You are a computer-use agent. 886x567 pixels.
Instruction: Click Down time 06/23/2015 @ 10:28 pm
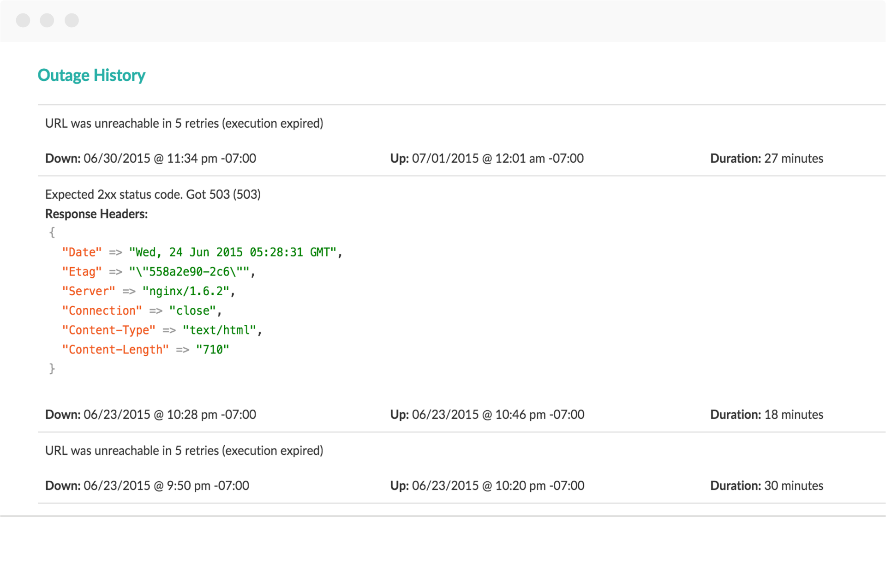150,415
